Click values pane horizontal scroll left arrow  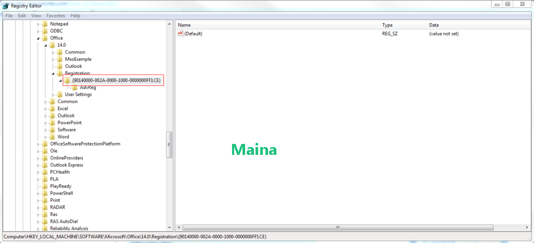(x=179, y=227)
